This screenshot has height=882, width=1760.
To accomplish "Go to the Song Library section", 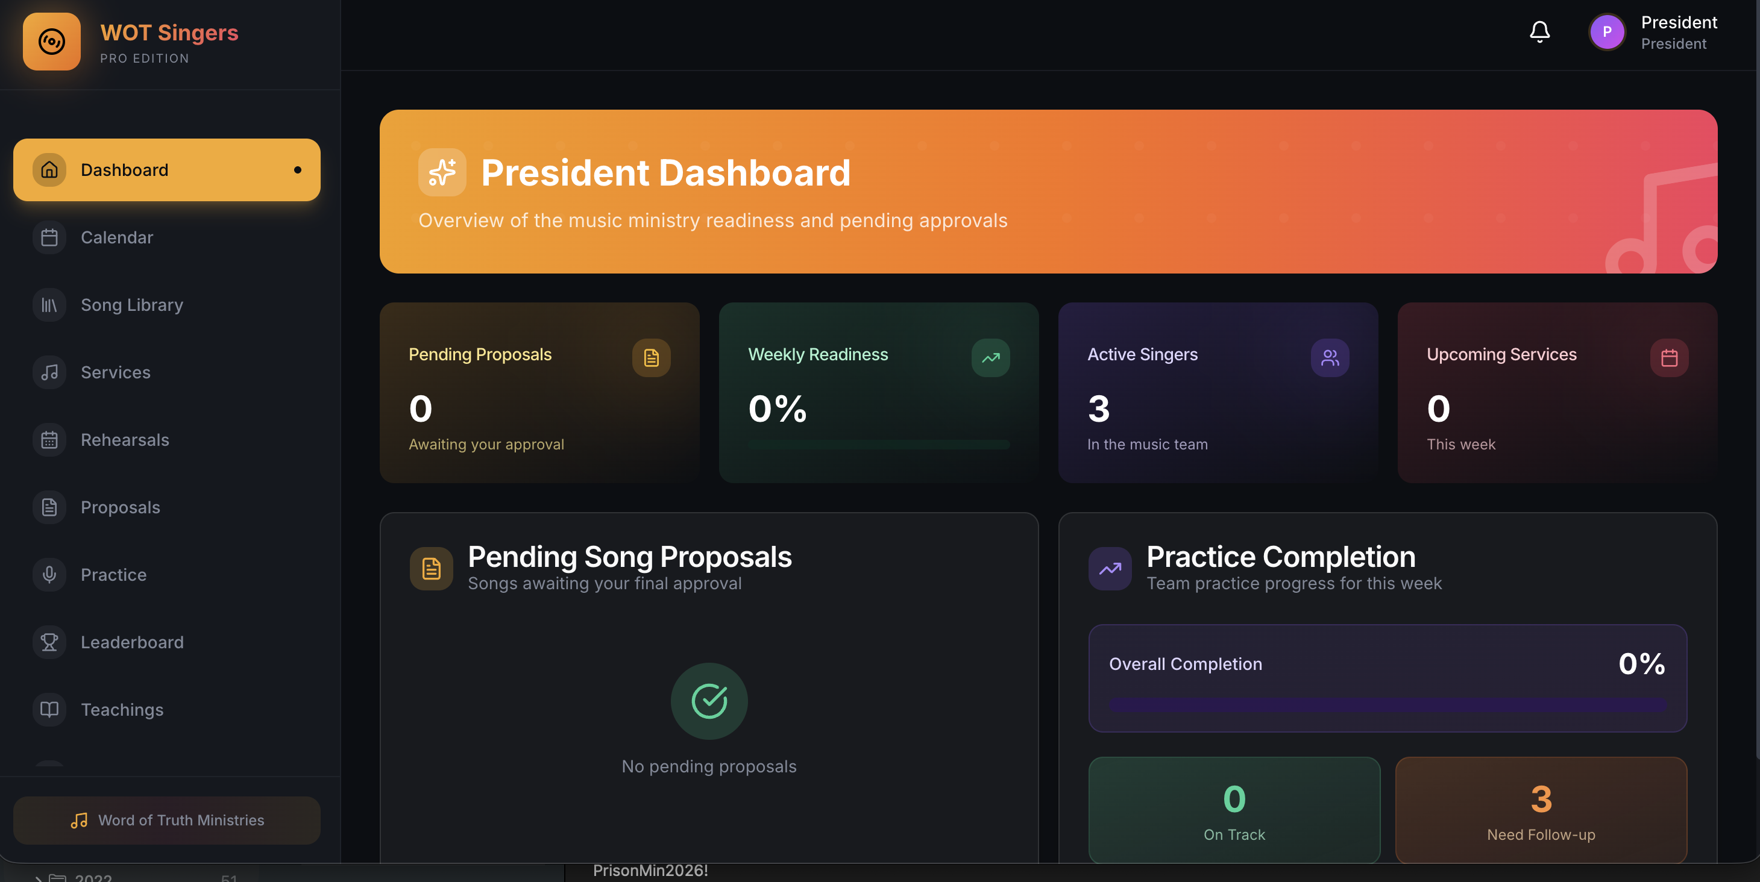I will click(x=131, y=305).
